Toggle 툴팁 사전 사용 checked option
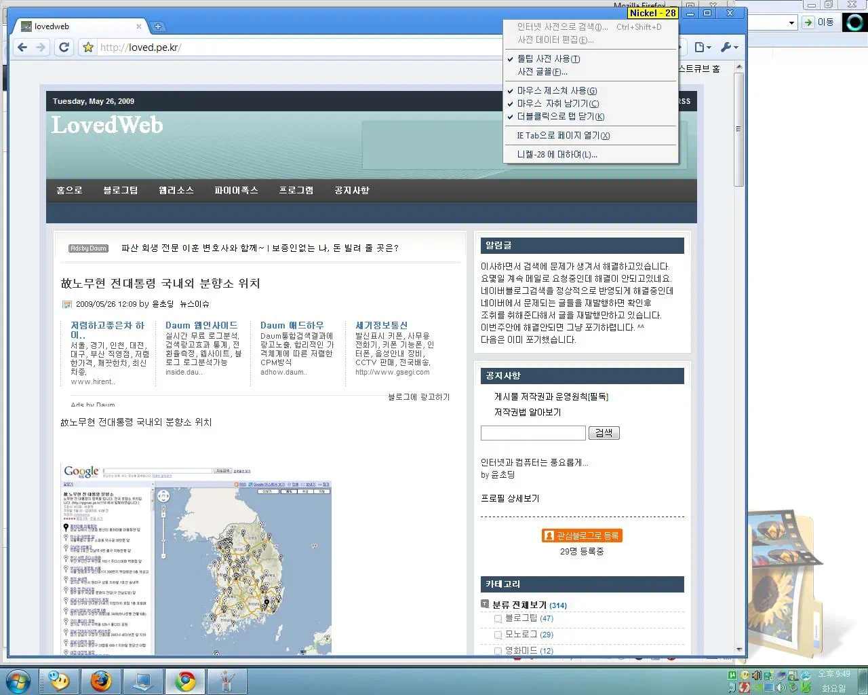The width and height of the screenshot is (868, 695). coord(548,59)
